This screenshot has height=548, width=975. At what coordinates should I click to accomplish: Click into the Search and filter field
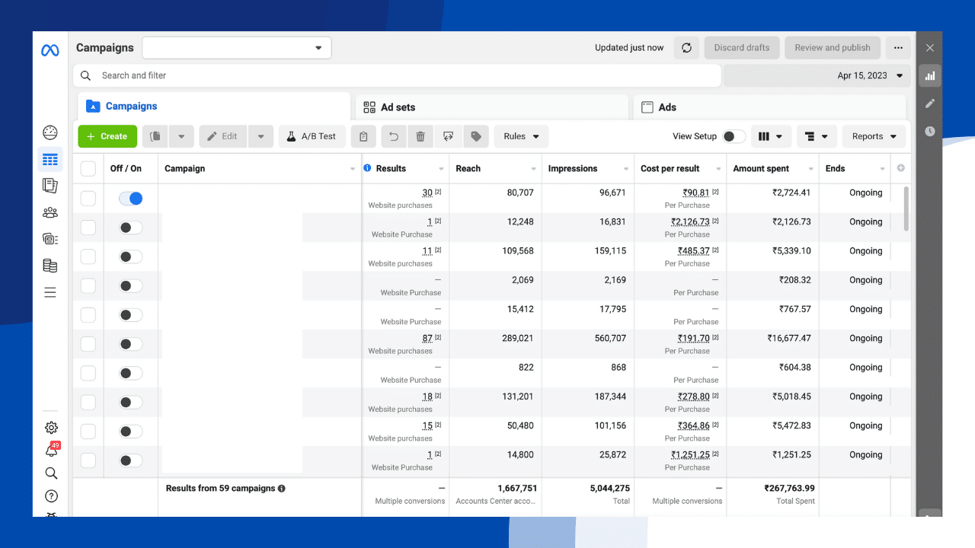[x=397, y=75]
